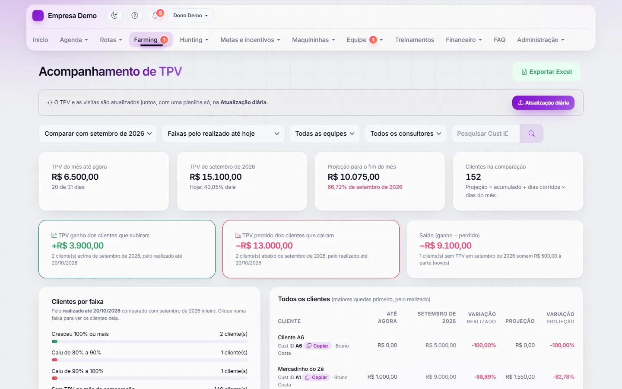The width and height of the screenshot is (622, 389).
Task: Select the TPV ganho dos clientes card
Action: pyautogui.click(x=127, y=249)
